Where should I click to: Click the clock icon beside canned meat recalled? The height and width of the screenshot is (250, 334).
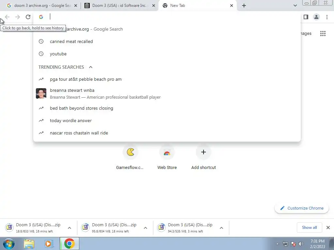tap(41, 41)
